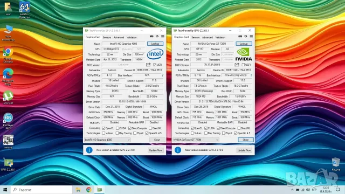The height and width of the screenshot is (194, 345).
Task: Switch to Advanced tab in Intel window
Action: point(119,37)
